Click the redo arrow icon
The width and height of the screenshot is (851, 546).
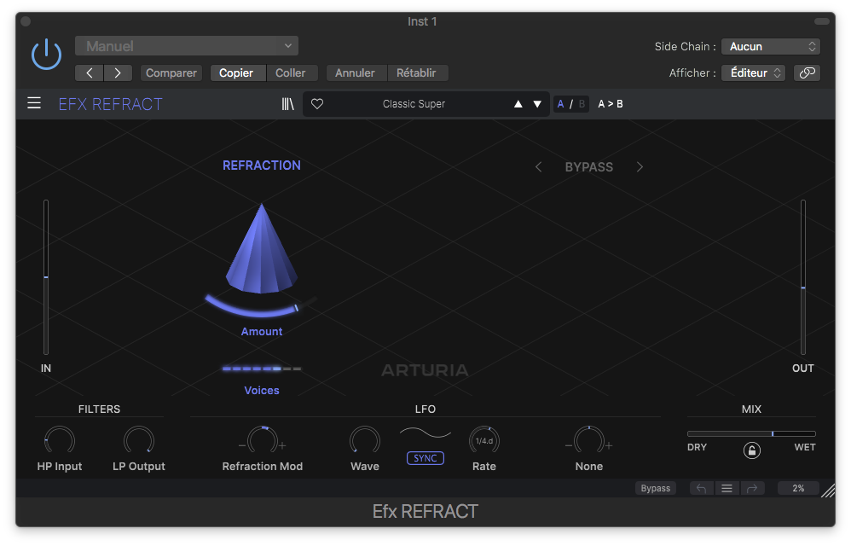tap(752, 489)
